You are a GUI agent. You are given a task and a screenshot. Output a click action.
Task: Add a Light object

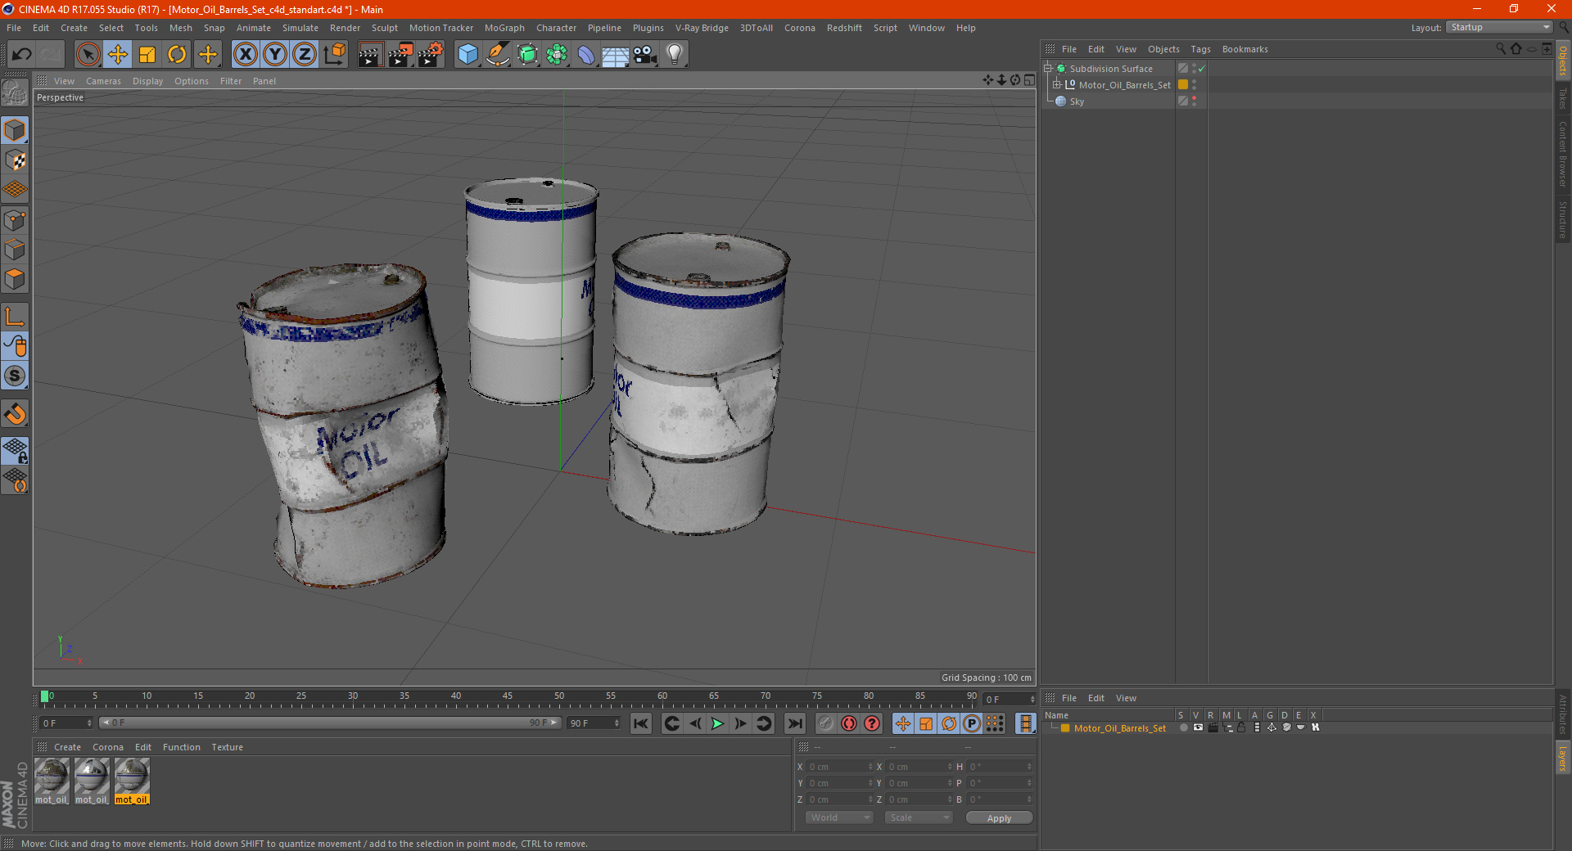(x=675, y=55)
